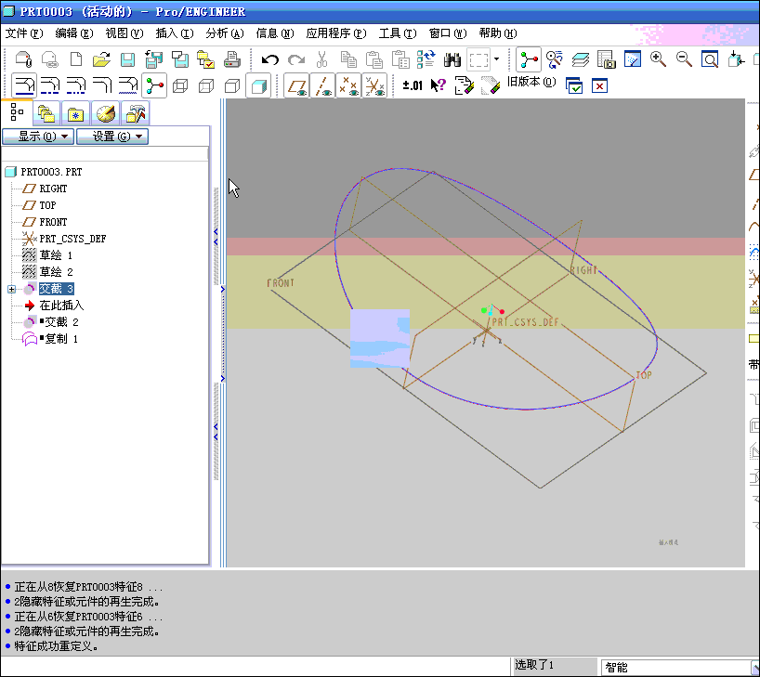The image size is (760, 677).
Task: Expand the 交截 3 tree node
Action: pos(11,289)
